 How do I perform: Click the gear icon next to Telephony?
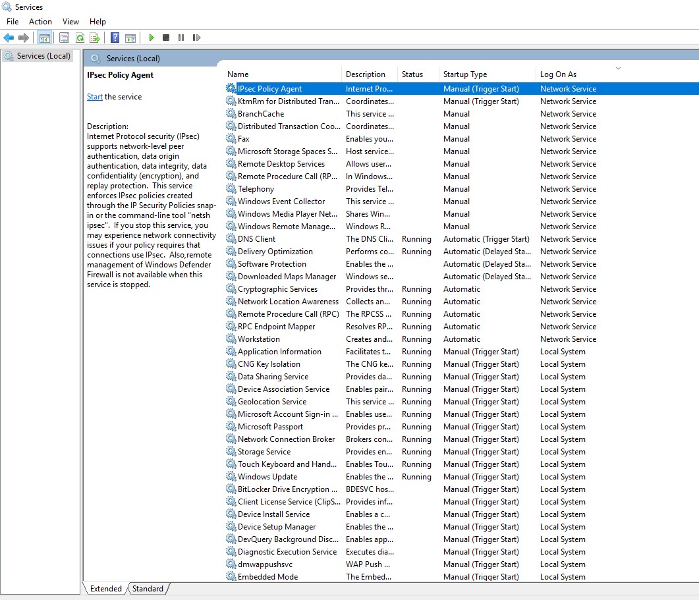coord(231,188)
